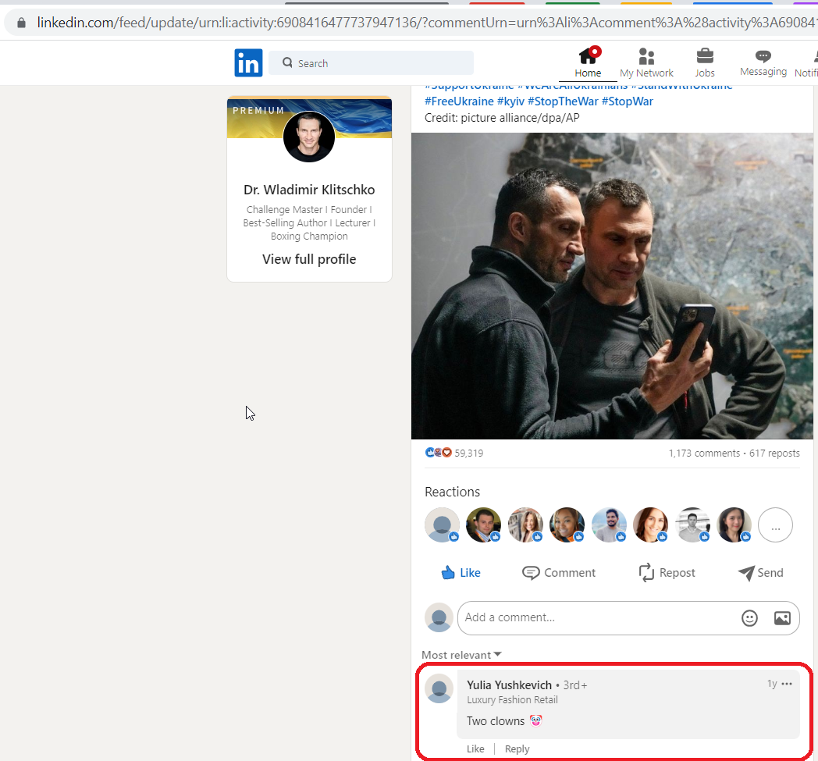Click your avatar beside the comment box
The width and height of the screenshot is (818, 761).
[x=439, y=618]
